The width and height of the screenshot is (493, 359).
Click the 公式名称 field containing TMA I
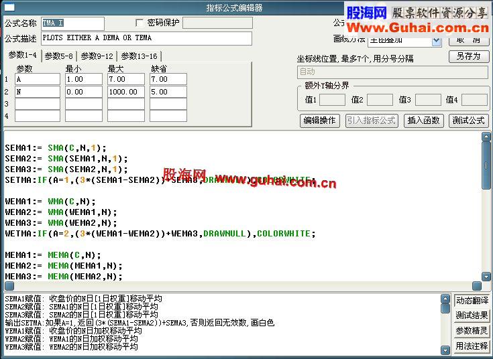[72, 23]
